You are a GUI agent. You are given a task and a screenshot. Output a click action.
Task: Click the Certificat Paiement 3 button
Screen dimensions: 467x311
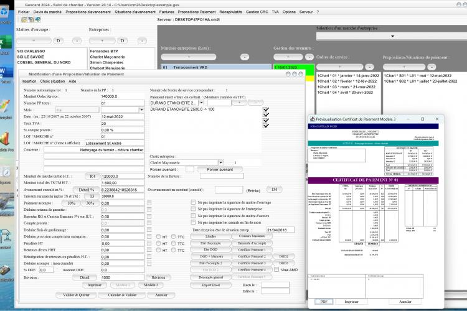pos(252,263)
